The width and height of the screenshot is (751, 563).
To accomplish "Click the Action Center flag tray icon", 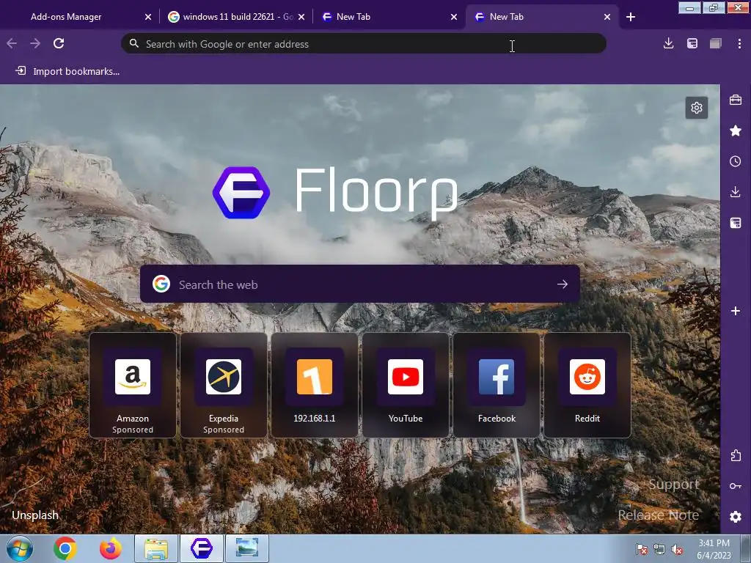I will (x=641, y=550).
